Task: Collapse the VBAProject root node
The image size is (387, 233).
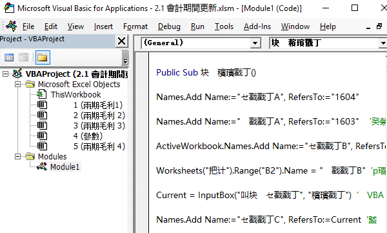Action: coord(5,74)
